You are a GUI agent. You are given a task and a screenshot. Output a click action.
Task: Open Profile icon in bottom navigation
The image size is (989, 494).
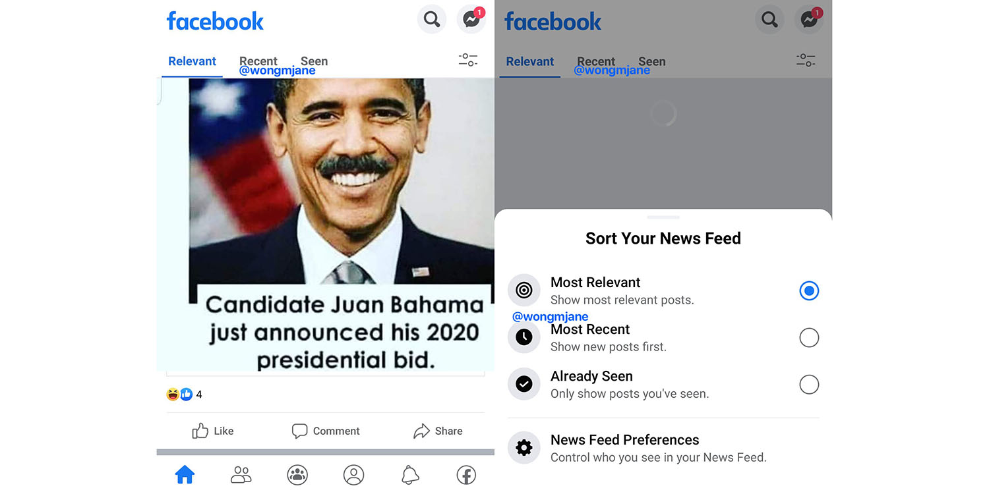tap(354, 474)
